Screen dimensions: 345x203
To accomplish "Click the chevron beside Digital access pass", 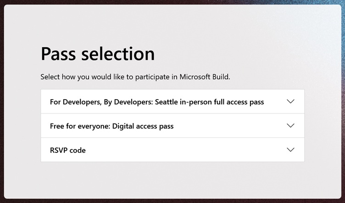I will tap(290, 126).
